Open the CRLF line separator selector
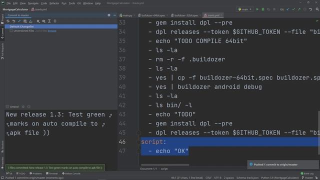Image resolution: width=320 pixels, height=180 pixels. click(208, 178)
